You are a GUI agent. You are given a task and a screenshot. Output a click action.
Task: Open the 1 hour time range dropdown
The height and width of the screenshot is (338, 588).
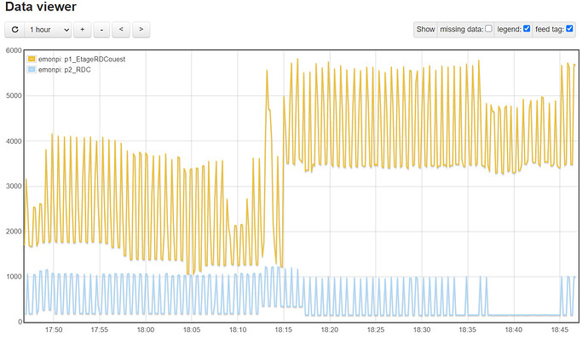click(49, 30)
